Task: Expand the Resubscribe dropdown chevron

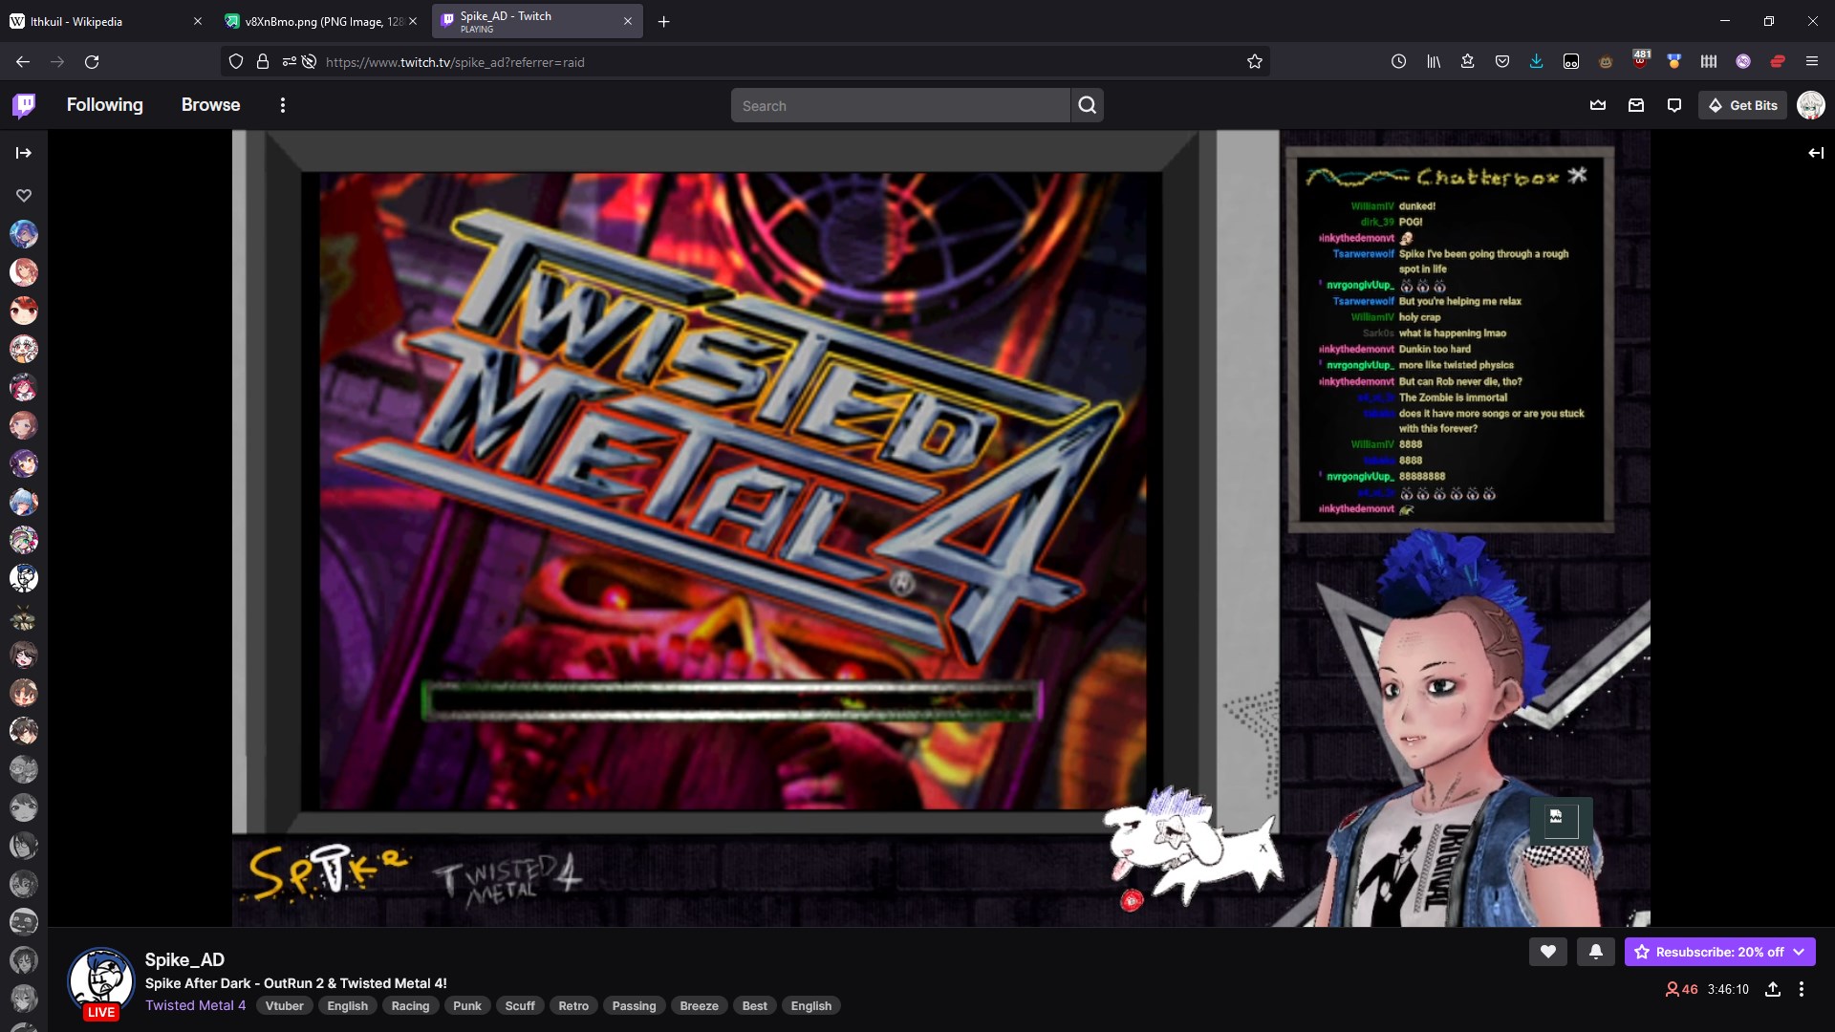Action: click(1800, 952)
